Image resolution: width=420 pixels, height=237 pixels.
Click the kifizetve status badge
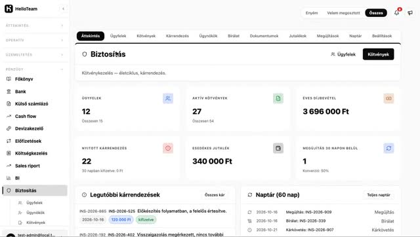[146, 219]
